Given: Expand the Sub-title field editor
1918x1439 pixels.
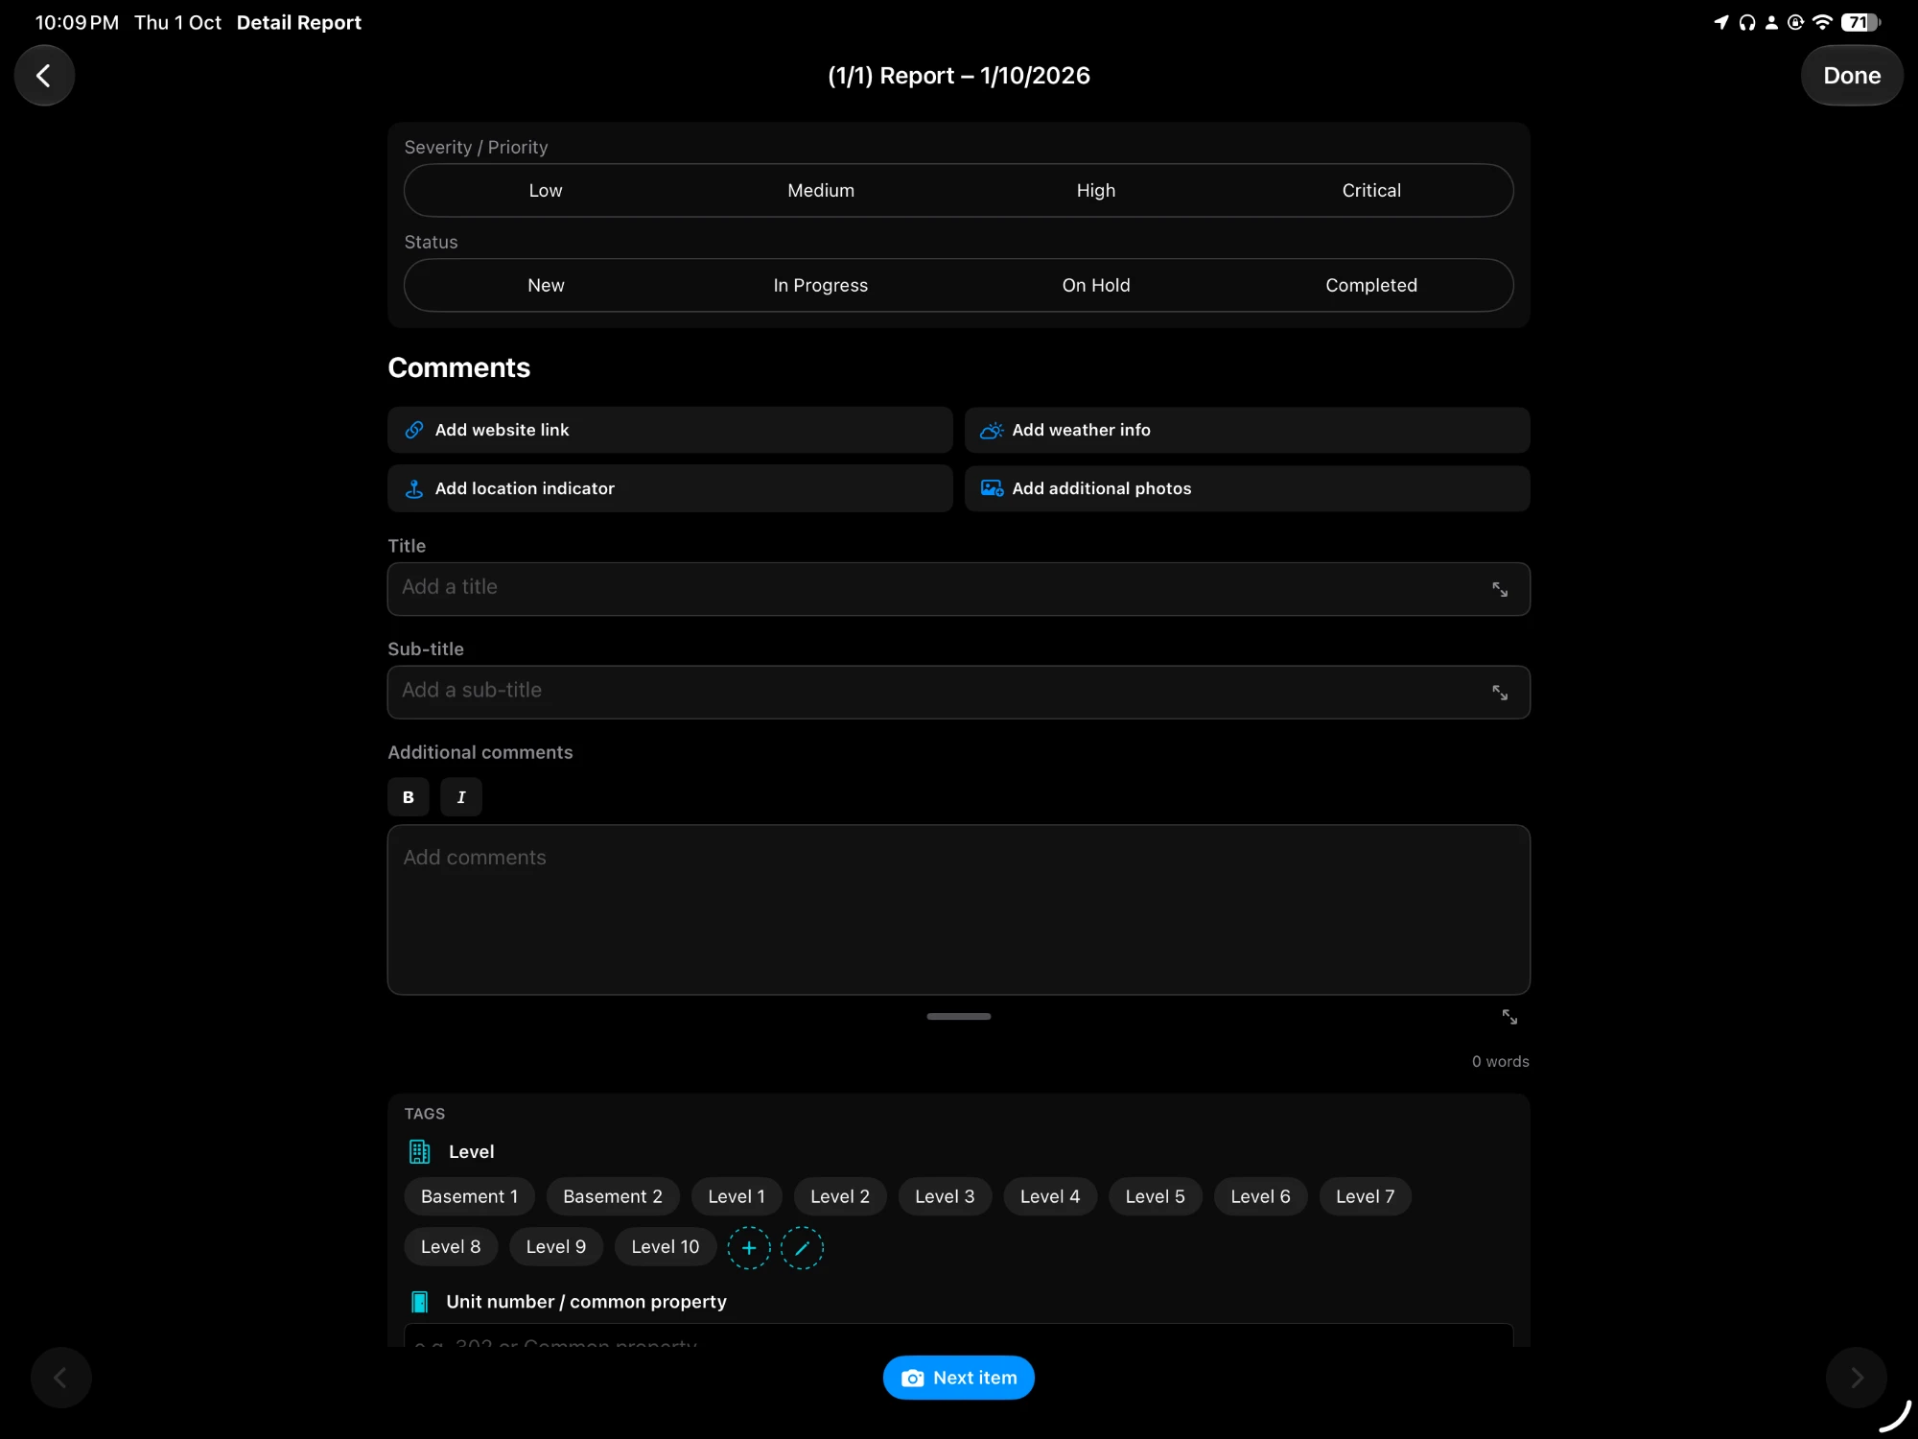Looking at the screenshot, I should [1500, 693].
